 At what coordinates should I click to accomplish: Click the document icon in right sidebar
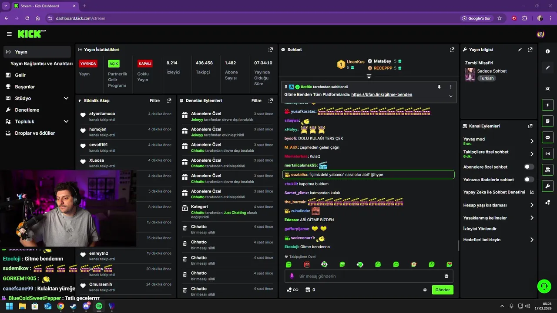click(x=547, y=121)
